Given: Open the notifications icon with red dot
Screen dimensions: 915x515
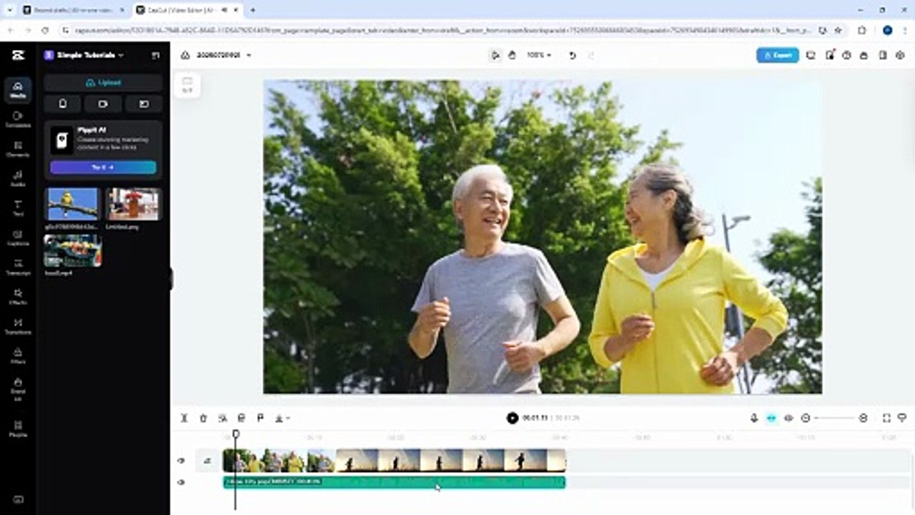Looking at the screenshot, I should pyautogui.click(x=829, y=55).
